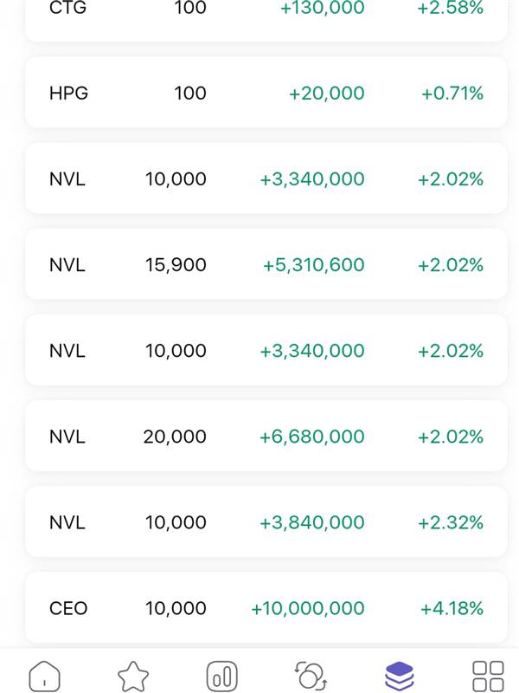The height and width of the screenshot is (693, 519).
Task: Click the +5,310,600 profit amount
Action: coord(314,264)
